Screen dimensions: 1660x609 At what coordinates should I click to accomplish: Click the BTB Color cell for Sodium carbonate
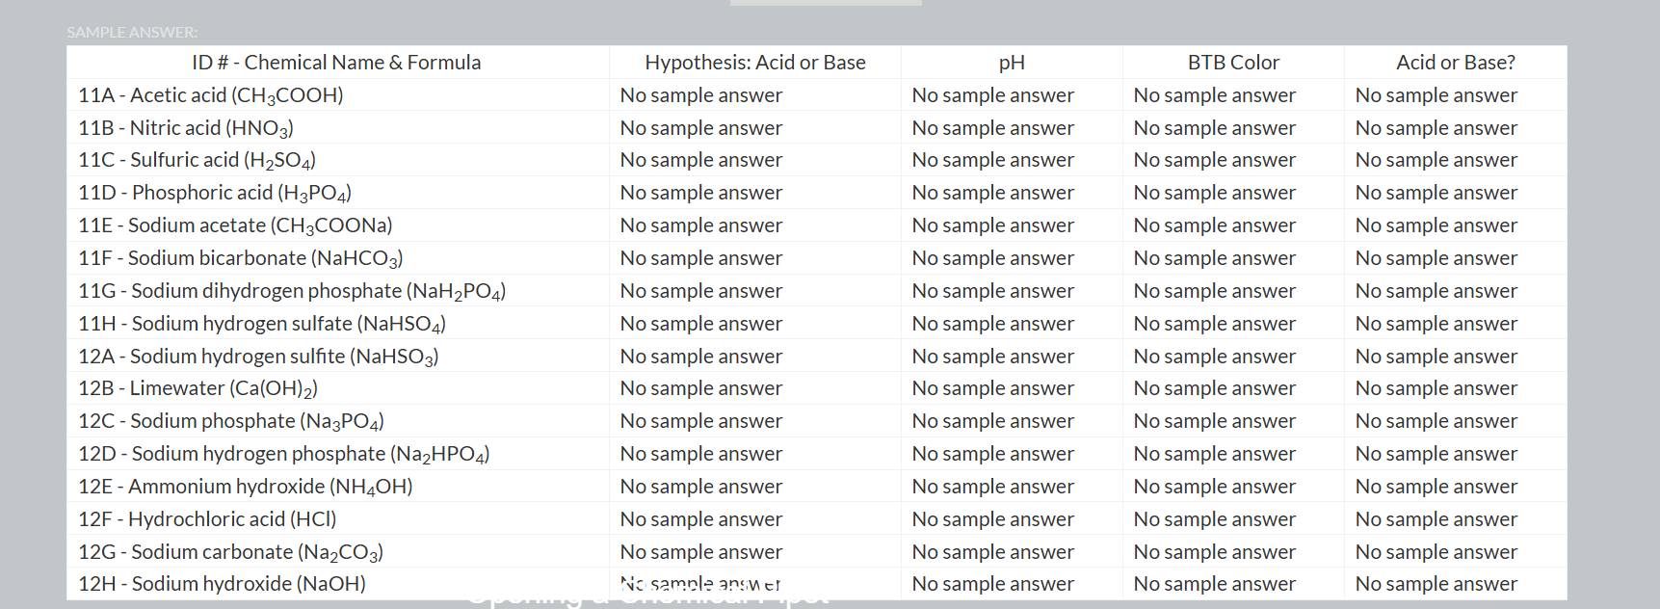click(1214, 552)
